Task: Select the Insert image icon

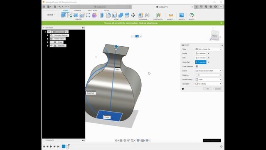Action: click(x=182, y=15)
